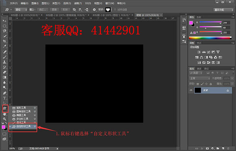Open Color panel flyout menu

(233, 17)
